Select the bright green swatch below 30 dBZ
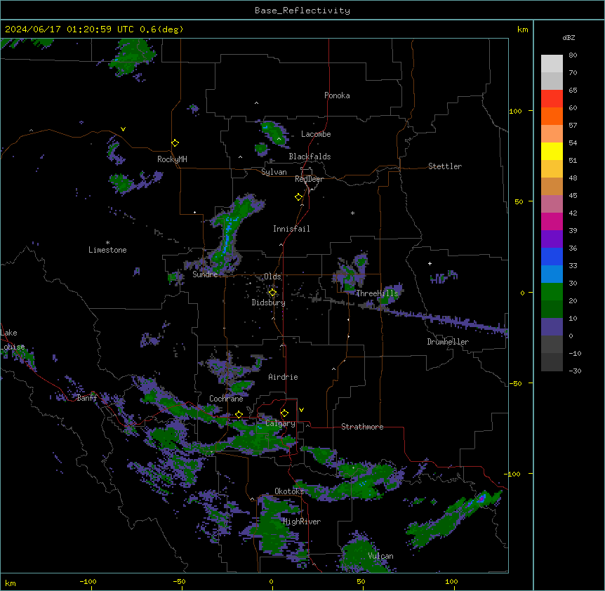Viewport: 605px width, 591px height. coord(552,292)
